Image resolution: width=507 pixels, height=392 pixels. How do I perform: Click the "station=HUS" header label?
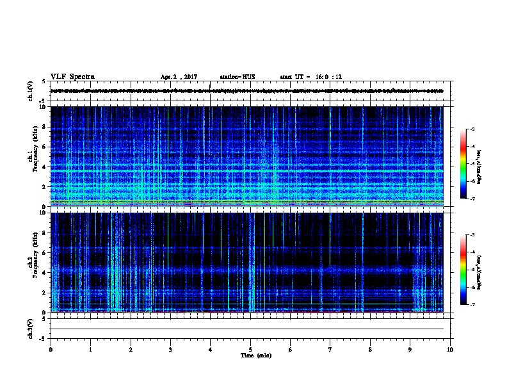[x=237, y=77]
